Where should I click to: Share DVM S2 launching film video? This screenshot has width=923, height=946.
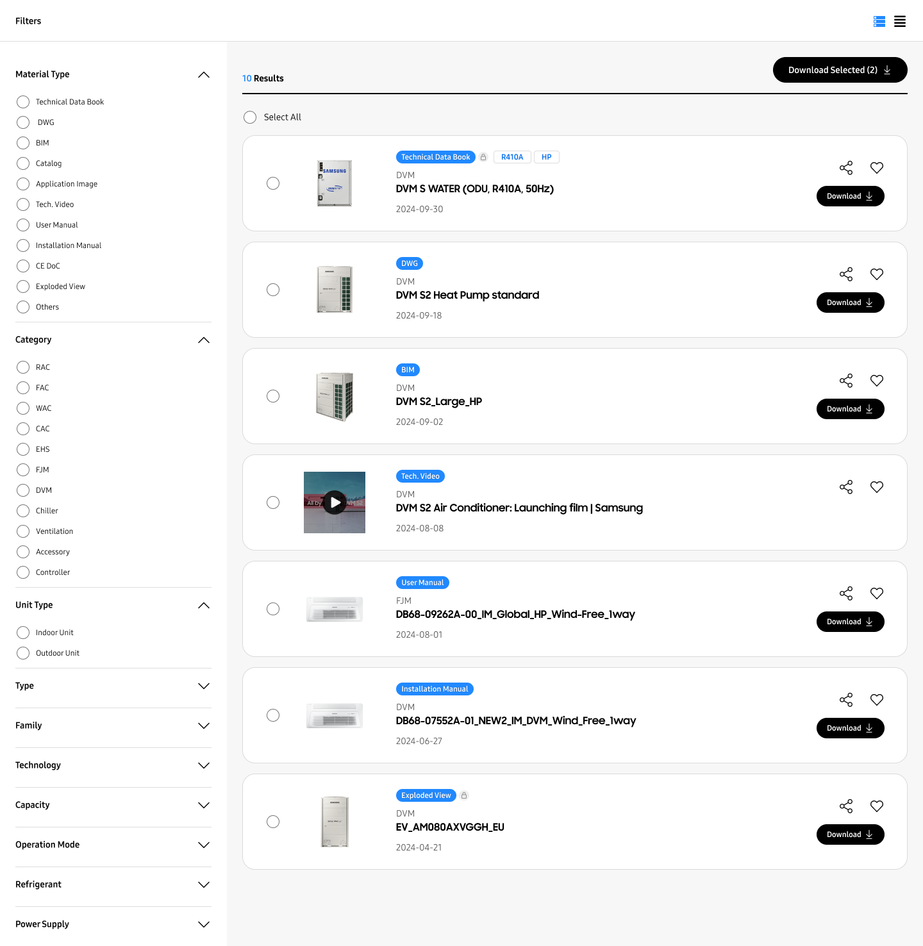(846, 487)
